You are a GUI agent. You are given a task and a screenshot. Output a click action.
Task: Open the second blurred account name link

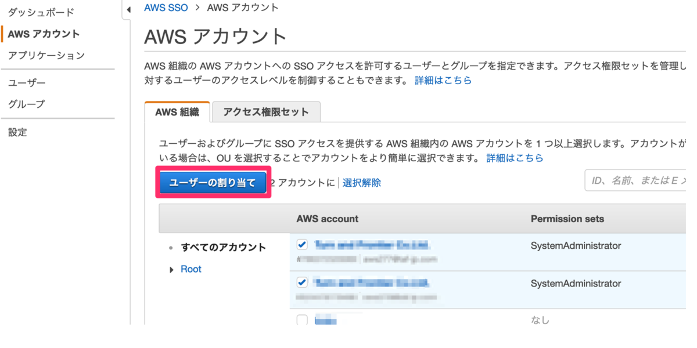(372, 283)
